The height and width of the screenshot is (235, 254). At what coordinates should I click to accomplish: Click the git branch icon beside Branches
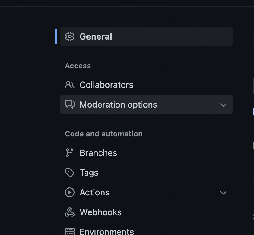(70, 153)
